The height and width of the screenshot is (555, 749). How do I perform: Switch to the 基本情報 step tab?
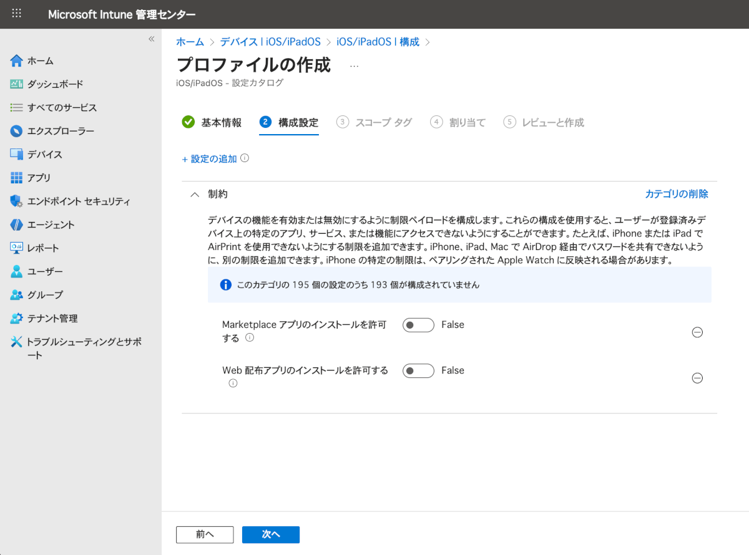(212, 123)
